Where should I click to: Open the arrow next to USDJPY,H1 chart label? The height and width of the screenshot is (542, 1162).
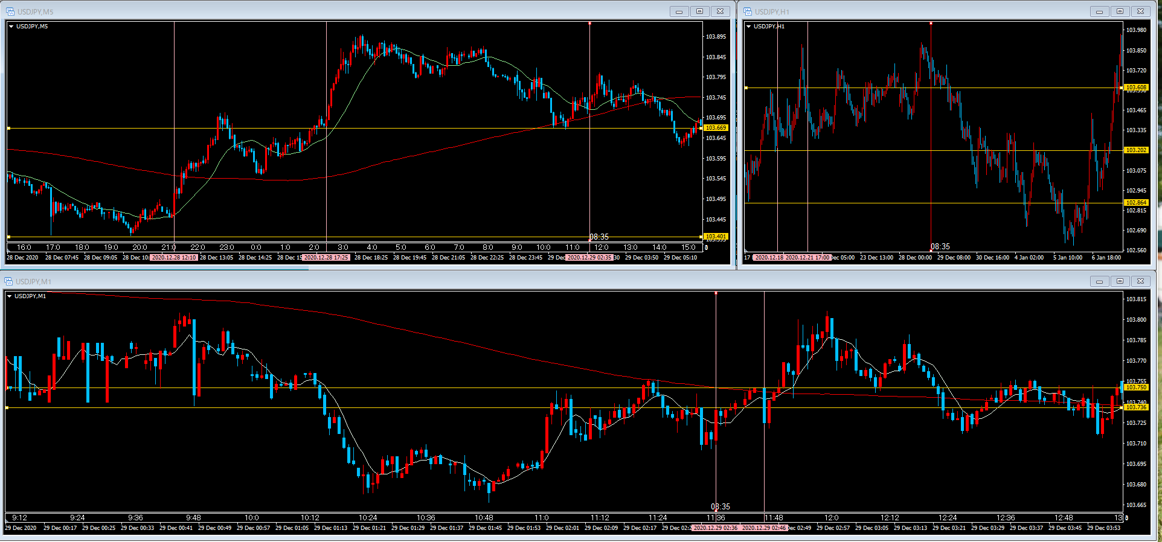[x=749, y=27]
